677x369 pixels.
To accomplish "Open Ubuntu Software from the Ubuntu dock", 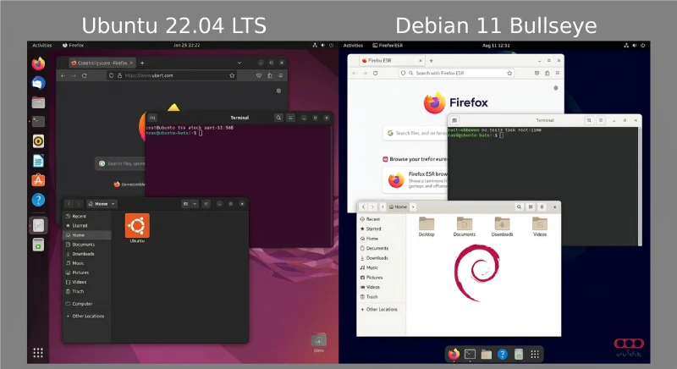I will [38, 180].
